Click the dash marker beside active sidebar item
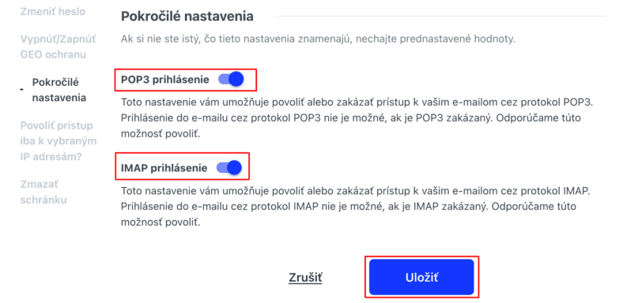The image size is (619, 303). coord(22,90)
